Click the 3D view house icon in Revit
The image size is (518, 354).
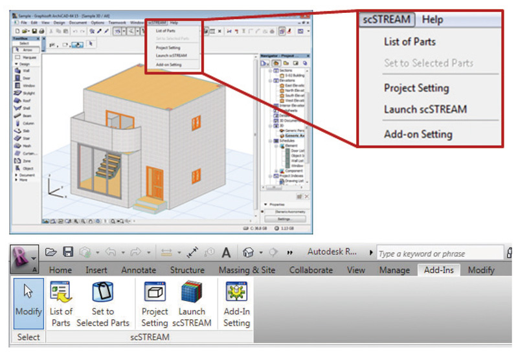pyautogui.click(x=248, y=252)
